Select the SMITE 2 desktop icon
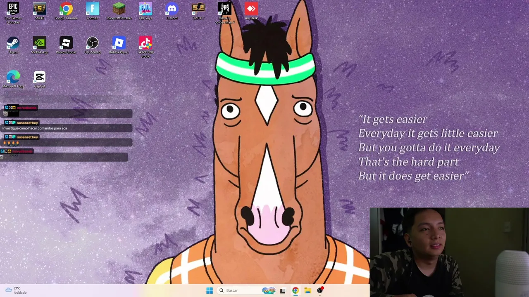Viewport: 529px width, 297px height. (x=198, y=11)
